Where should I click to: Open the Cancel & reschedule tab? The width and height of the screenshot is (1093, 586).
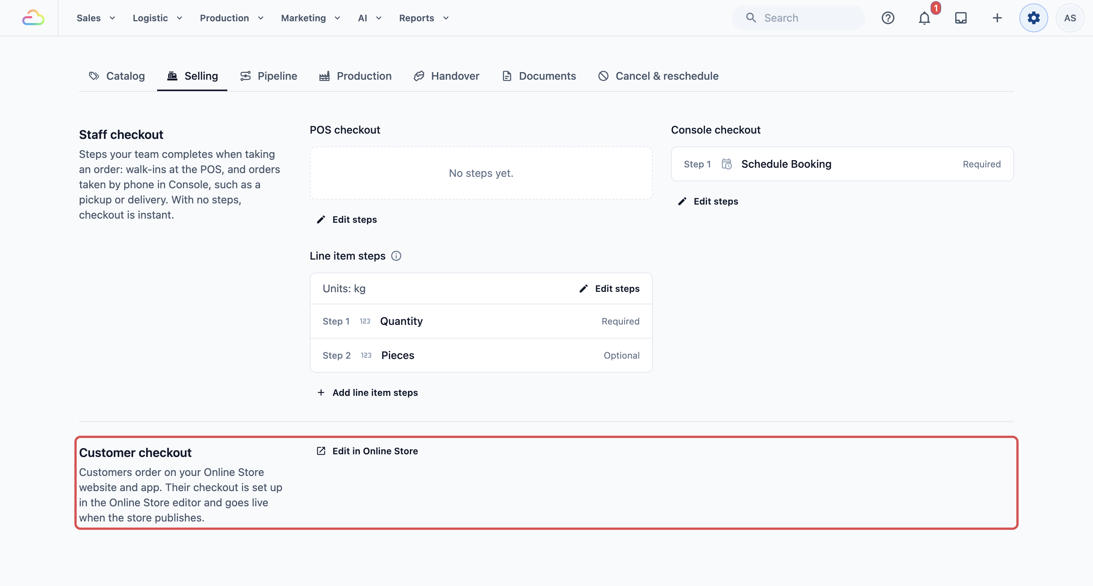[x=658, y=76]
